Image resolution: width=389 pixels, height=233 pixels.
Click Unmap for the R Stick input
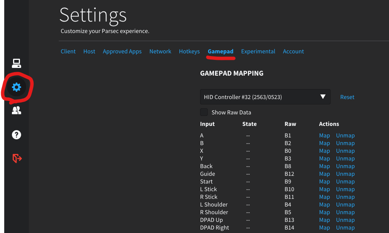[345, 197]
